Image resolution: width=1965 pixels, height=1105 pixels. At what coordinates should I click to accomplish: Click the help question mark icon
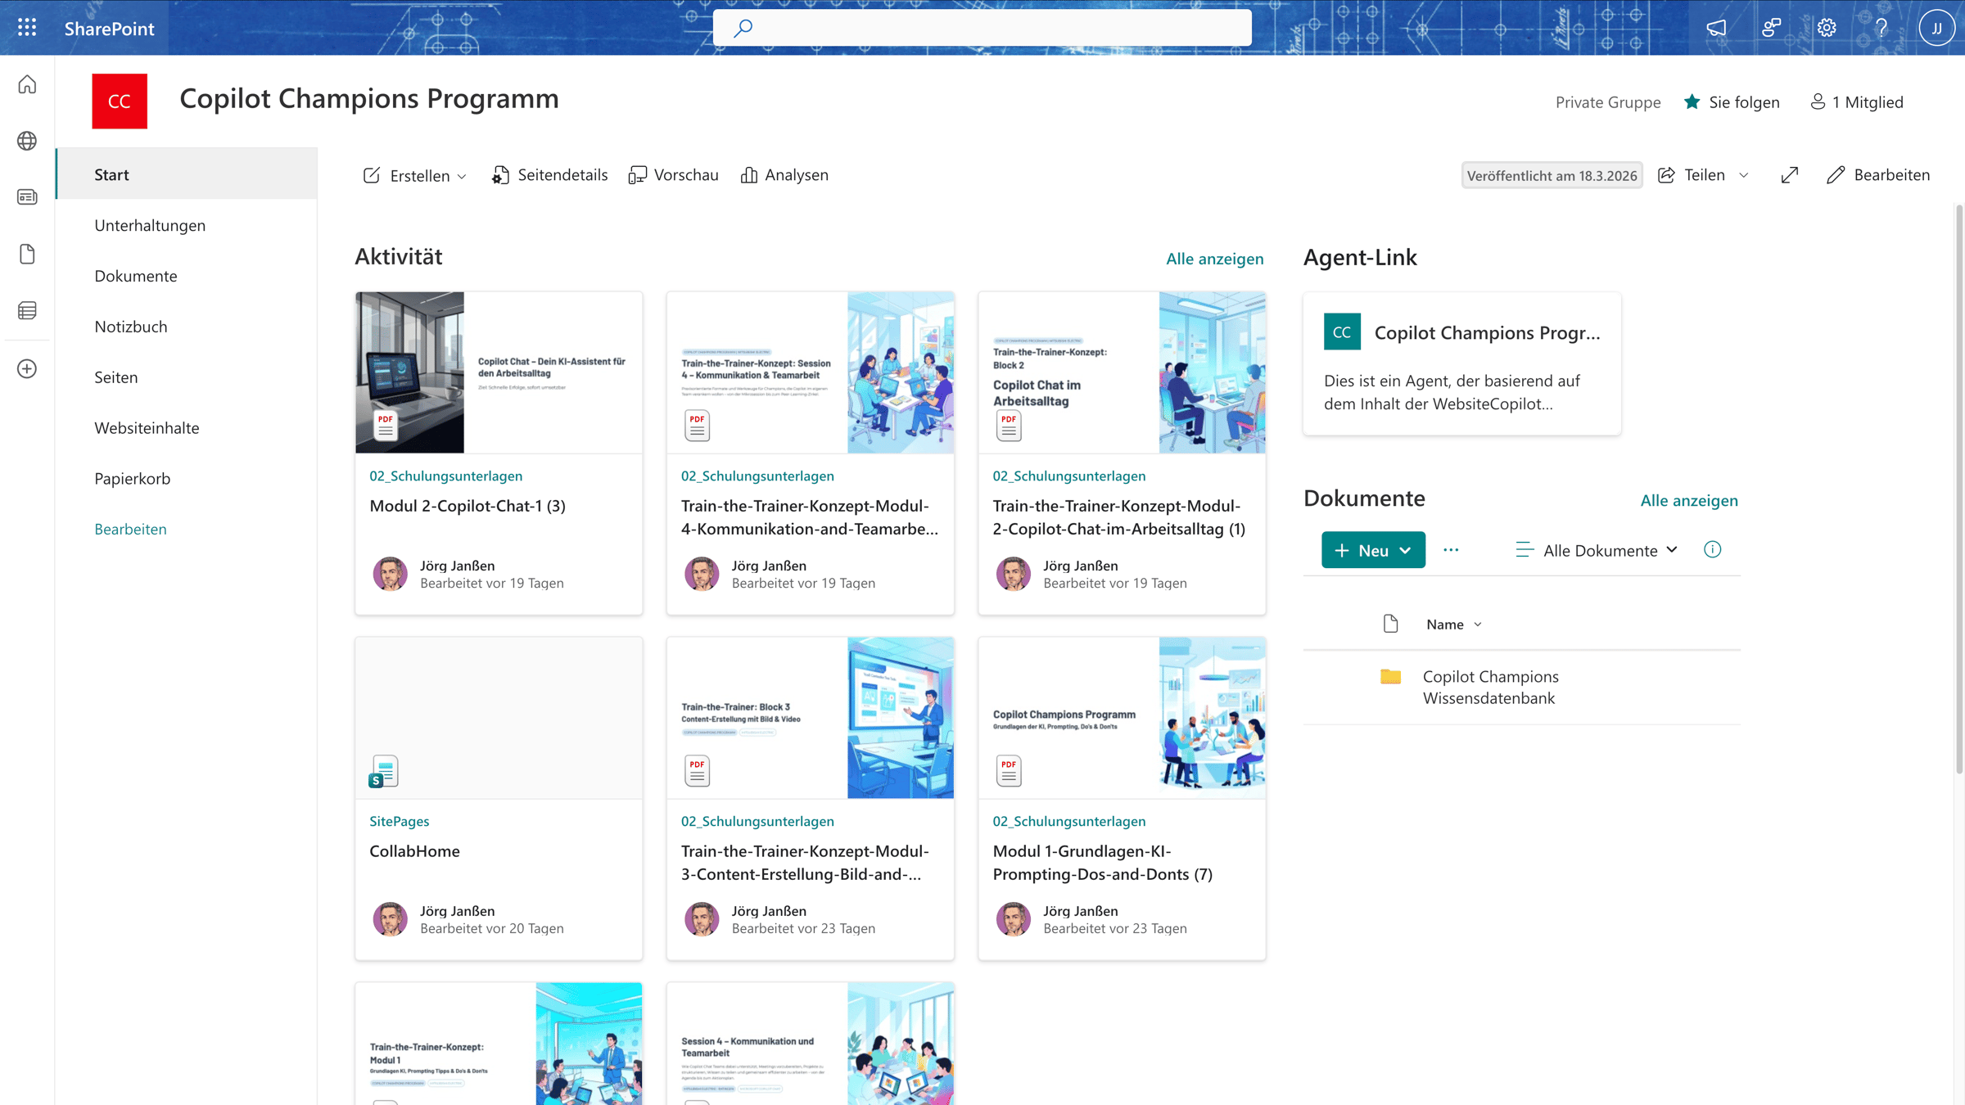[x=1881, y=28]
